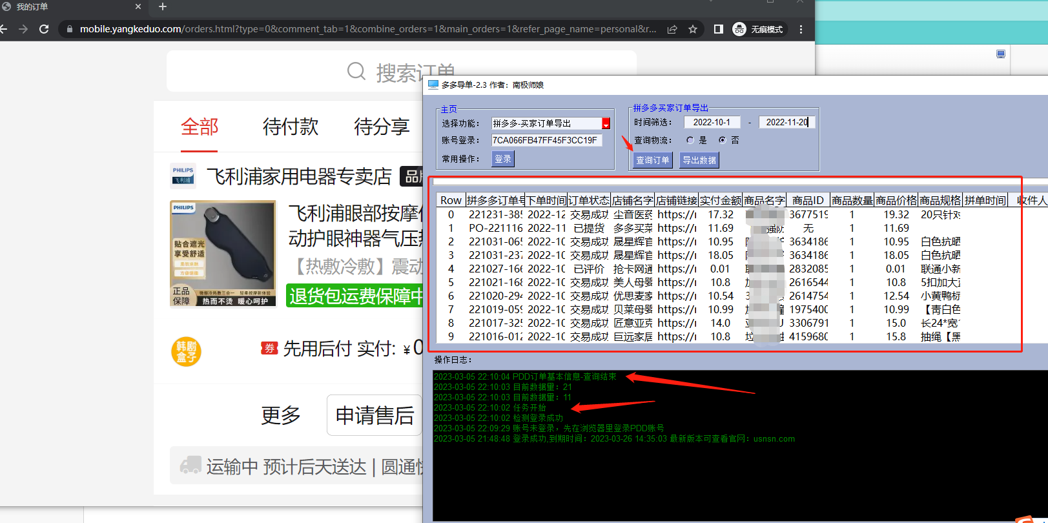Bookmark page with the star icon

(x=693, y=29)
